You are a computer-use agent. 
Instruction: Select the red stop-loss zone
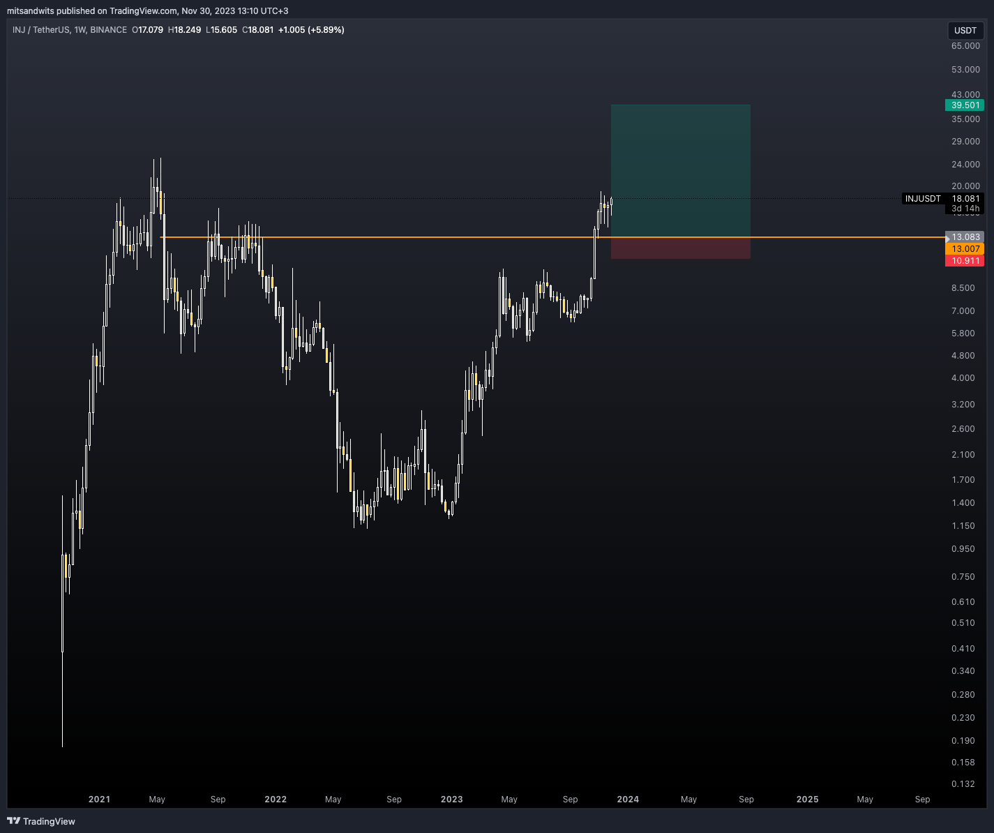pos(681,248)
